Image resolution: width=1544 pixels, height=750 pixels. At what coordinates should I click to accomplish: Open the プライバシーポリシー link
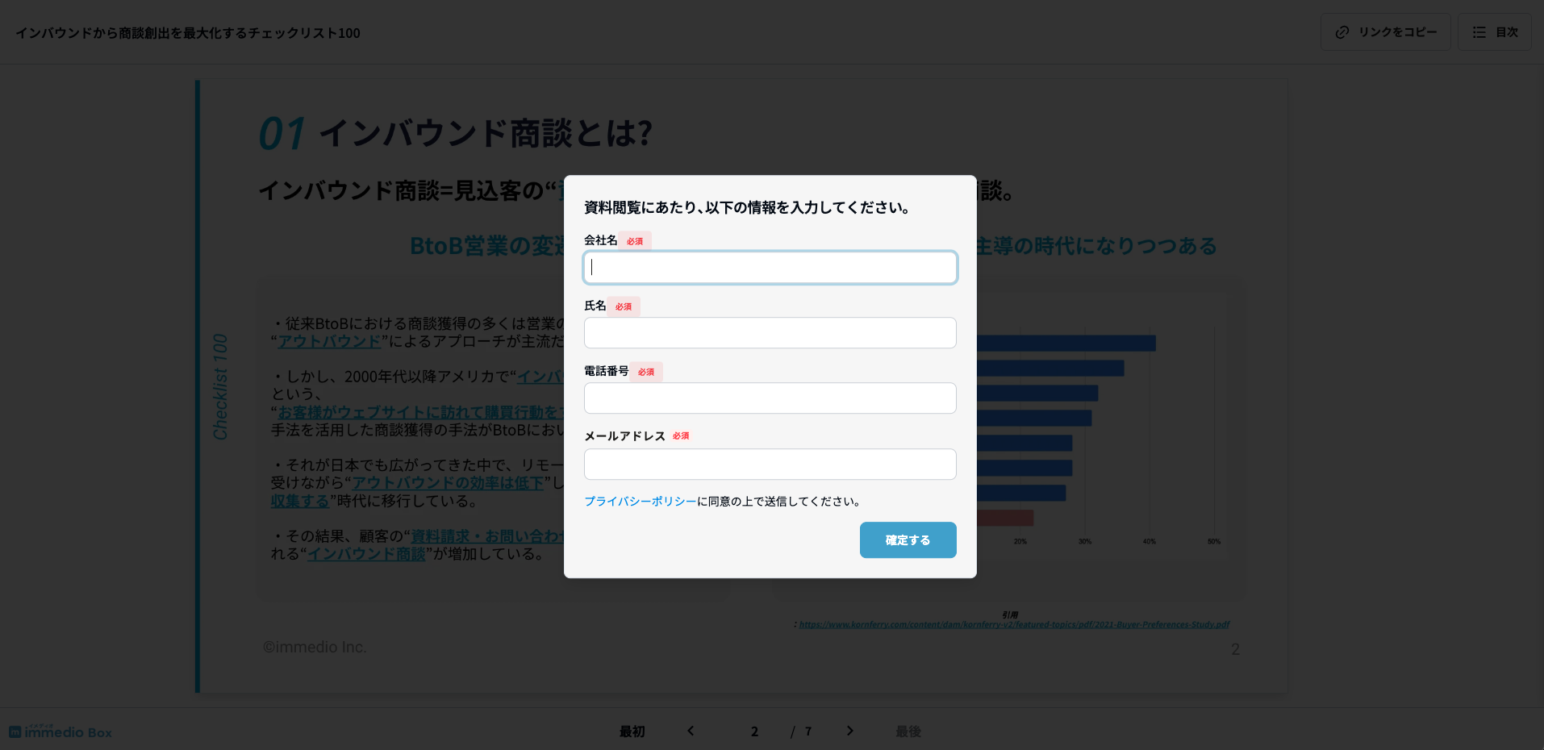point(640,502)
